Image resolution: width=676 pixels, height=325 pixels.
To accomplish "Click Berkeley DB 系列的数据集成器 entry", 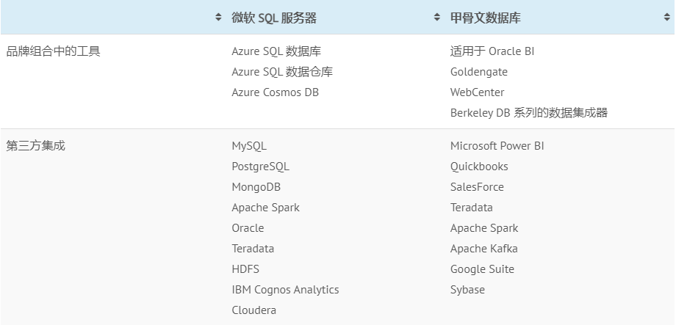I will pyautogui.click(x=528, y=113).
